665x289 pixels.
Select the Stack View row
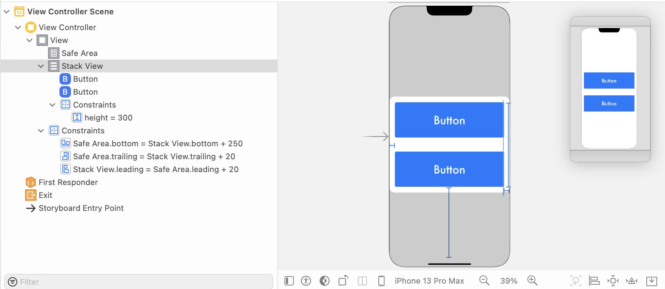(x=139, y=66)
